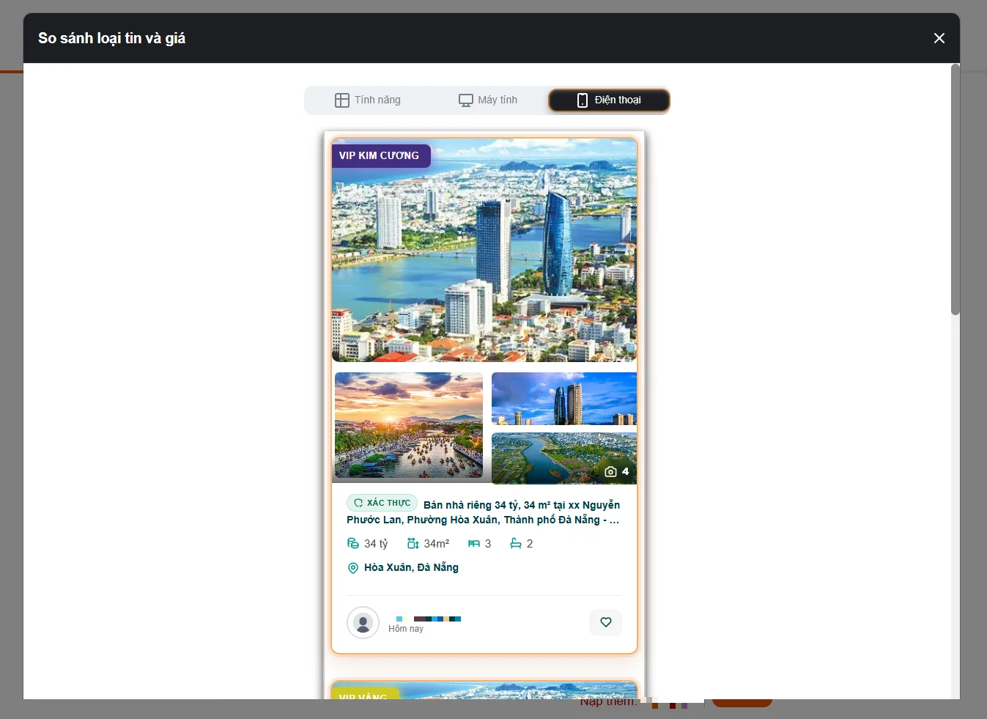Click the heart favorite icon on listing
Image resolution: width=987 pixels, height=719 pixels.
point(606,622)
